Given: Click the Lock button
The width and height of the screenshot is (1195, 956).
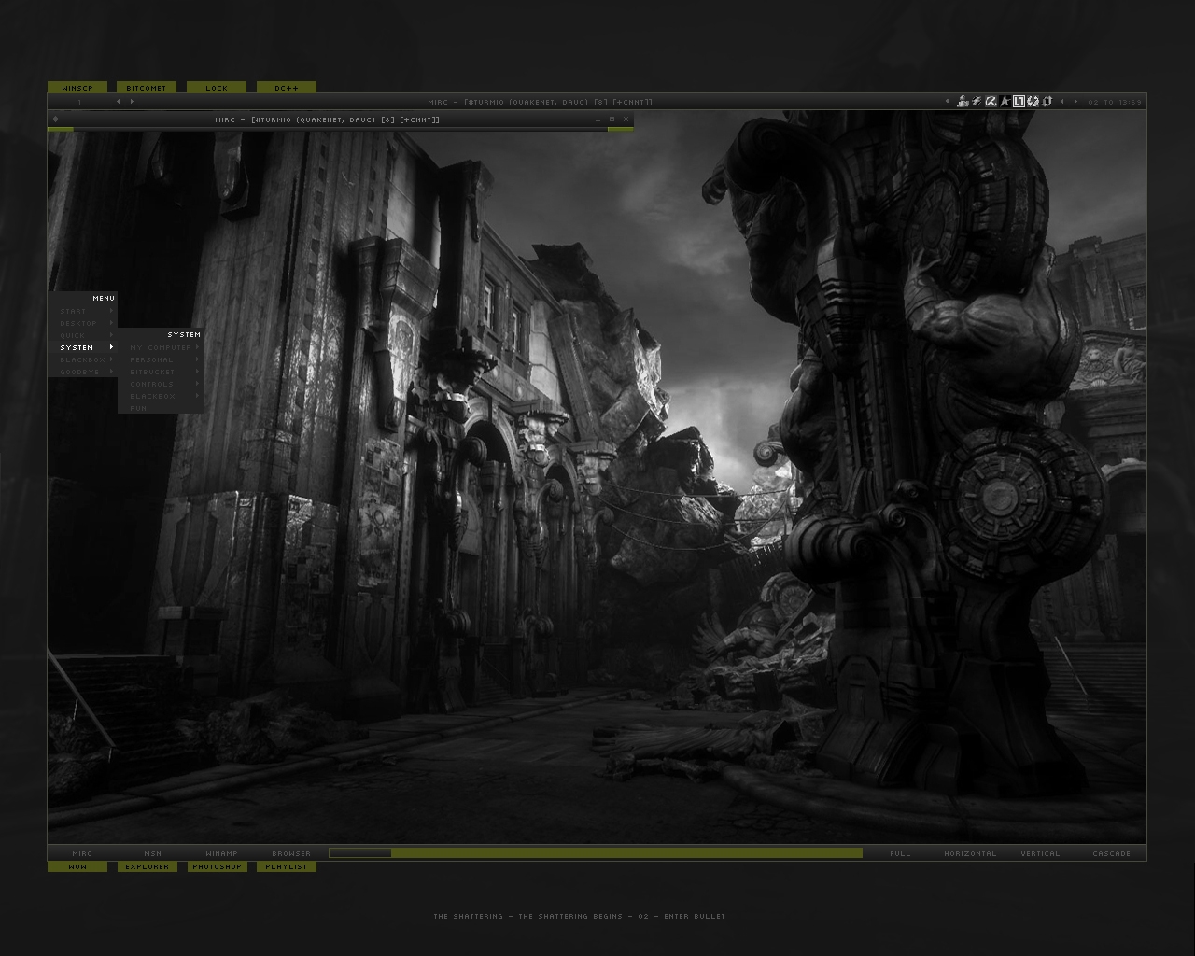Looking at the screenshot, I should tap(217, 88).
